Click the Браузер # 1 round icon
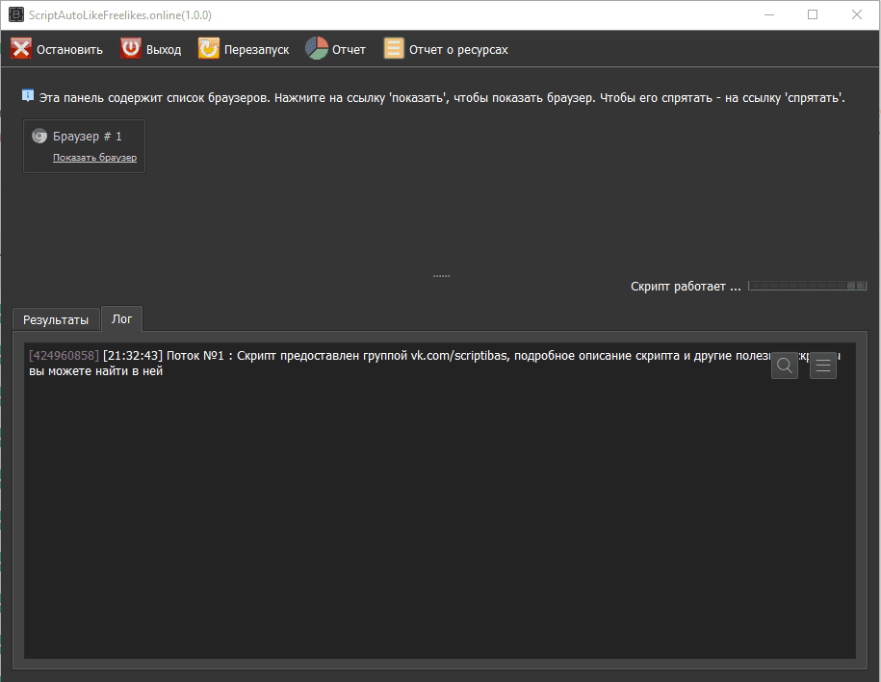The height and width of the screenshot is (682, 881). 39,137
